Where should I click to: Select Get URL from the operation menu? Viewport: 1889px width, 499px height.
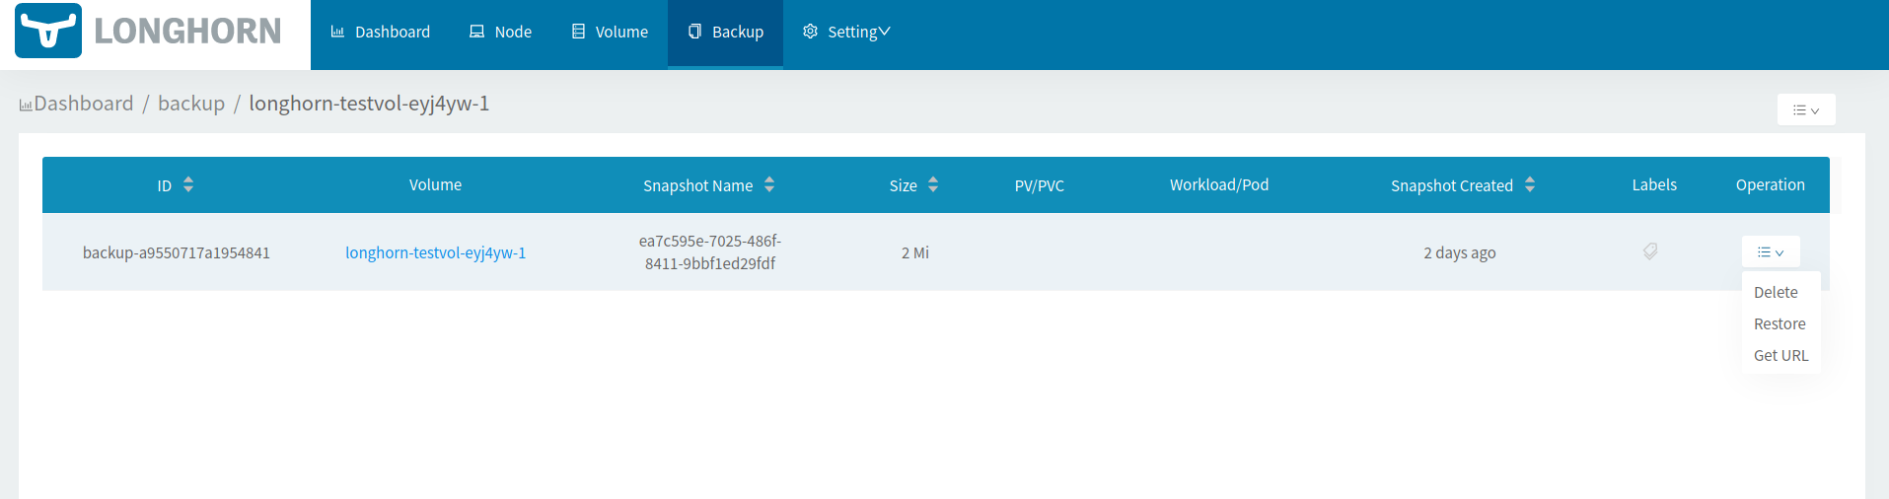[1780, 355]
